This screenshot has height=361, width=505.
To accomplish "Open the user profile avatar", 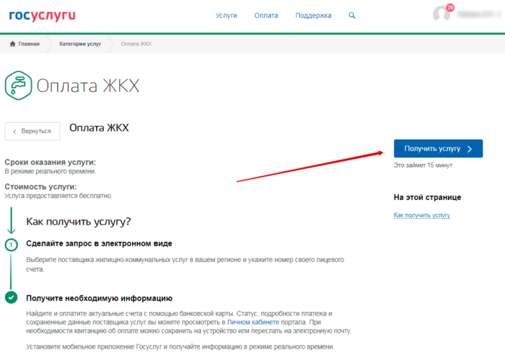I will [x=442, y=14].
